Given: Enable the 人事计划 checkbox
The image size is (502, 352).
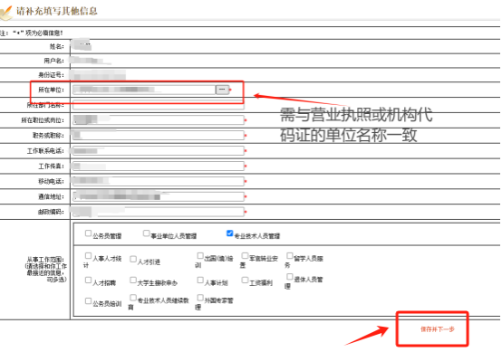Looking at the screenshot, I should (200, 281).
